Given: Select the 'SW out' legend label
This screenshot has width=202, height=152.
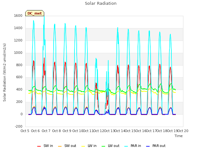Looking at the screenshot, I should 70,146.
